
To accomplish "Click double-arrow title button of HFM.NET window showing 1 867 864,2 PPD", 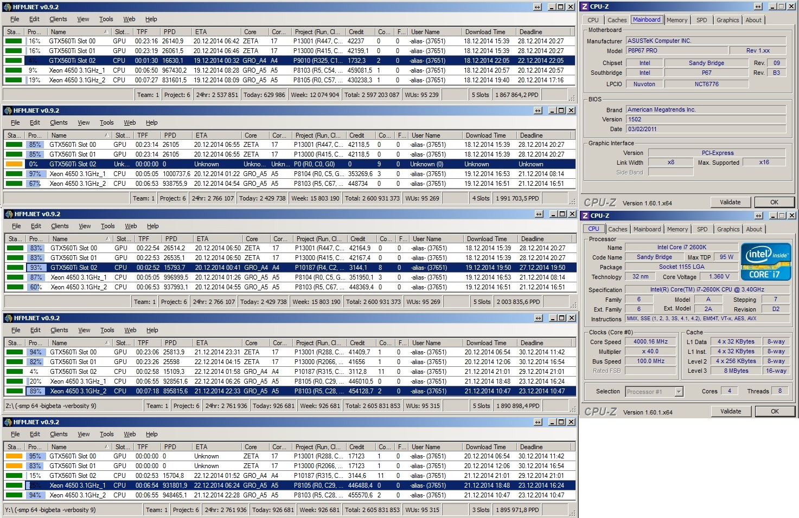I will (537, 7).
